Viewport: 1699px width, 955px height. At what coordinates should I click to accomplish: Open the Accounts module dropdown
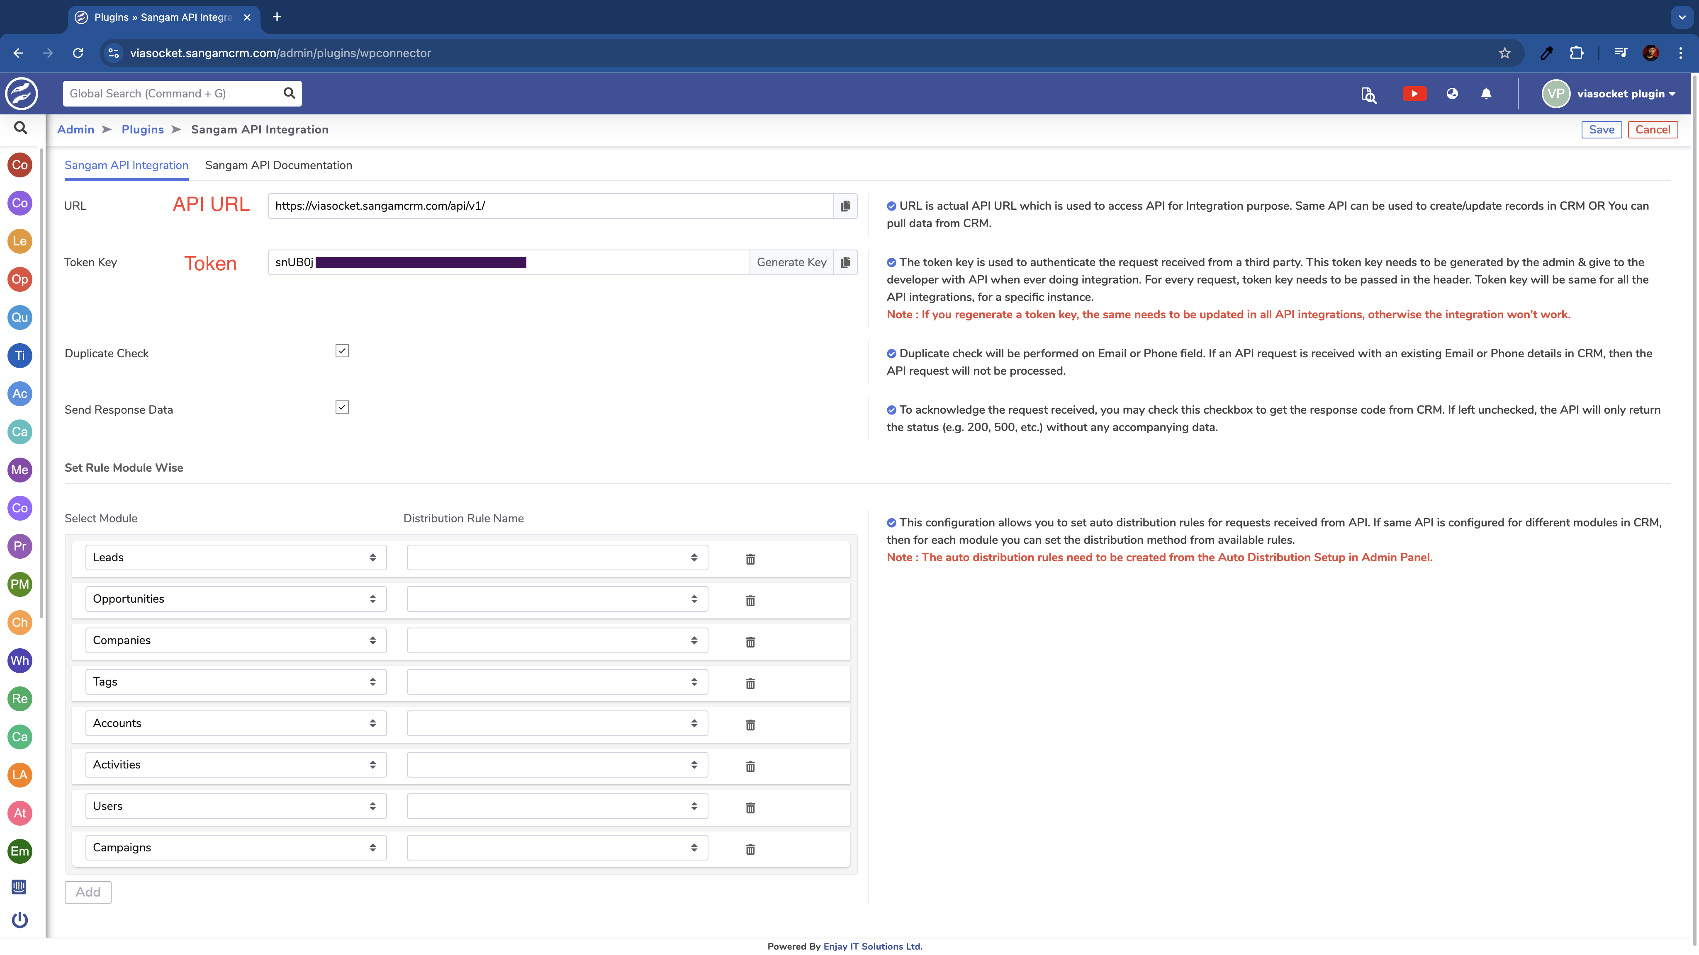236,724
